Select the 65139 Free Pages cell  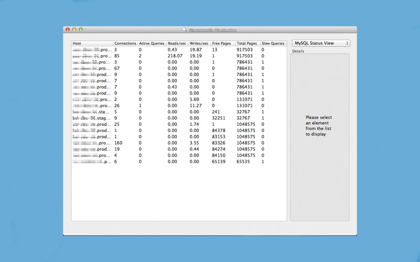[218, 161]
